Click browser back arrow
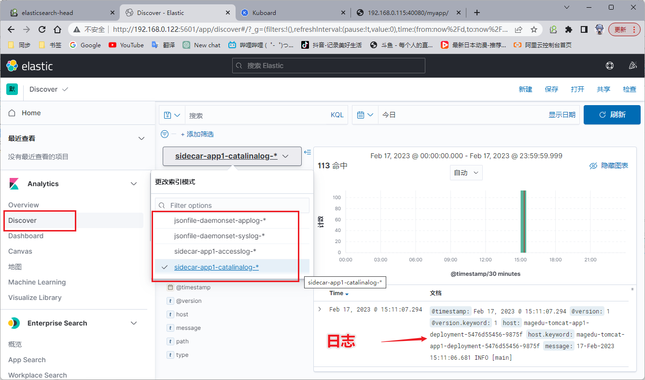 pos(11,29)
